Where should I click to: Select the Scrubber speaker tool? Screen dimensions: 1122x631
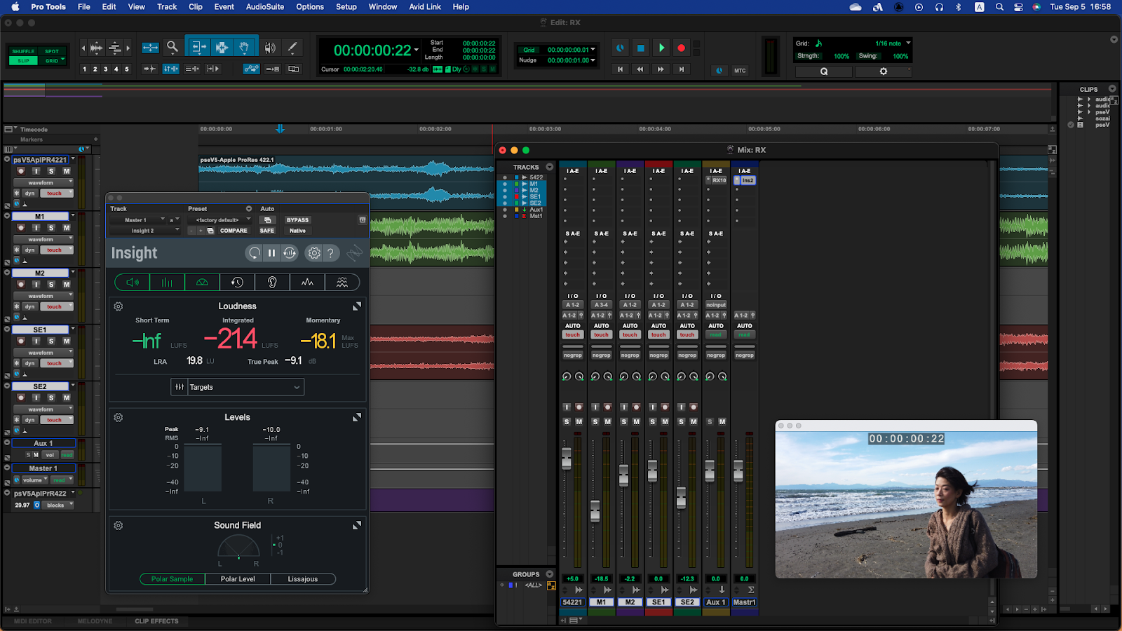(x=270, y=48)
